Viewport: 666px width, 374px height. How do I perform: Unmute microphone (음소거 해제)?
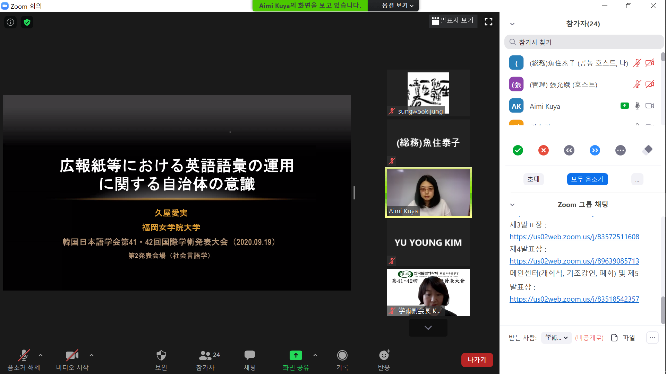click(x=24, y=359)
